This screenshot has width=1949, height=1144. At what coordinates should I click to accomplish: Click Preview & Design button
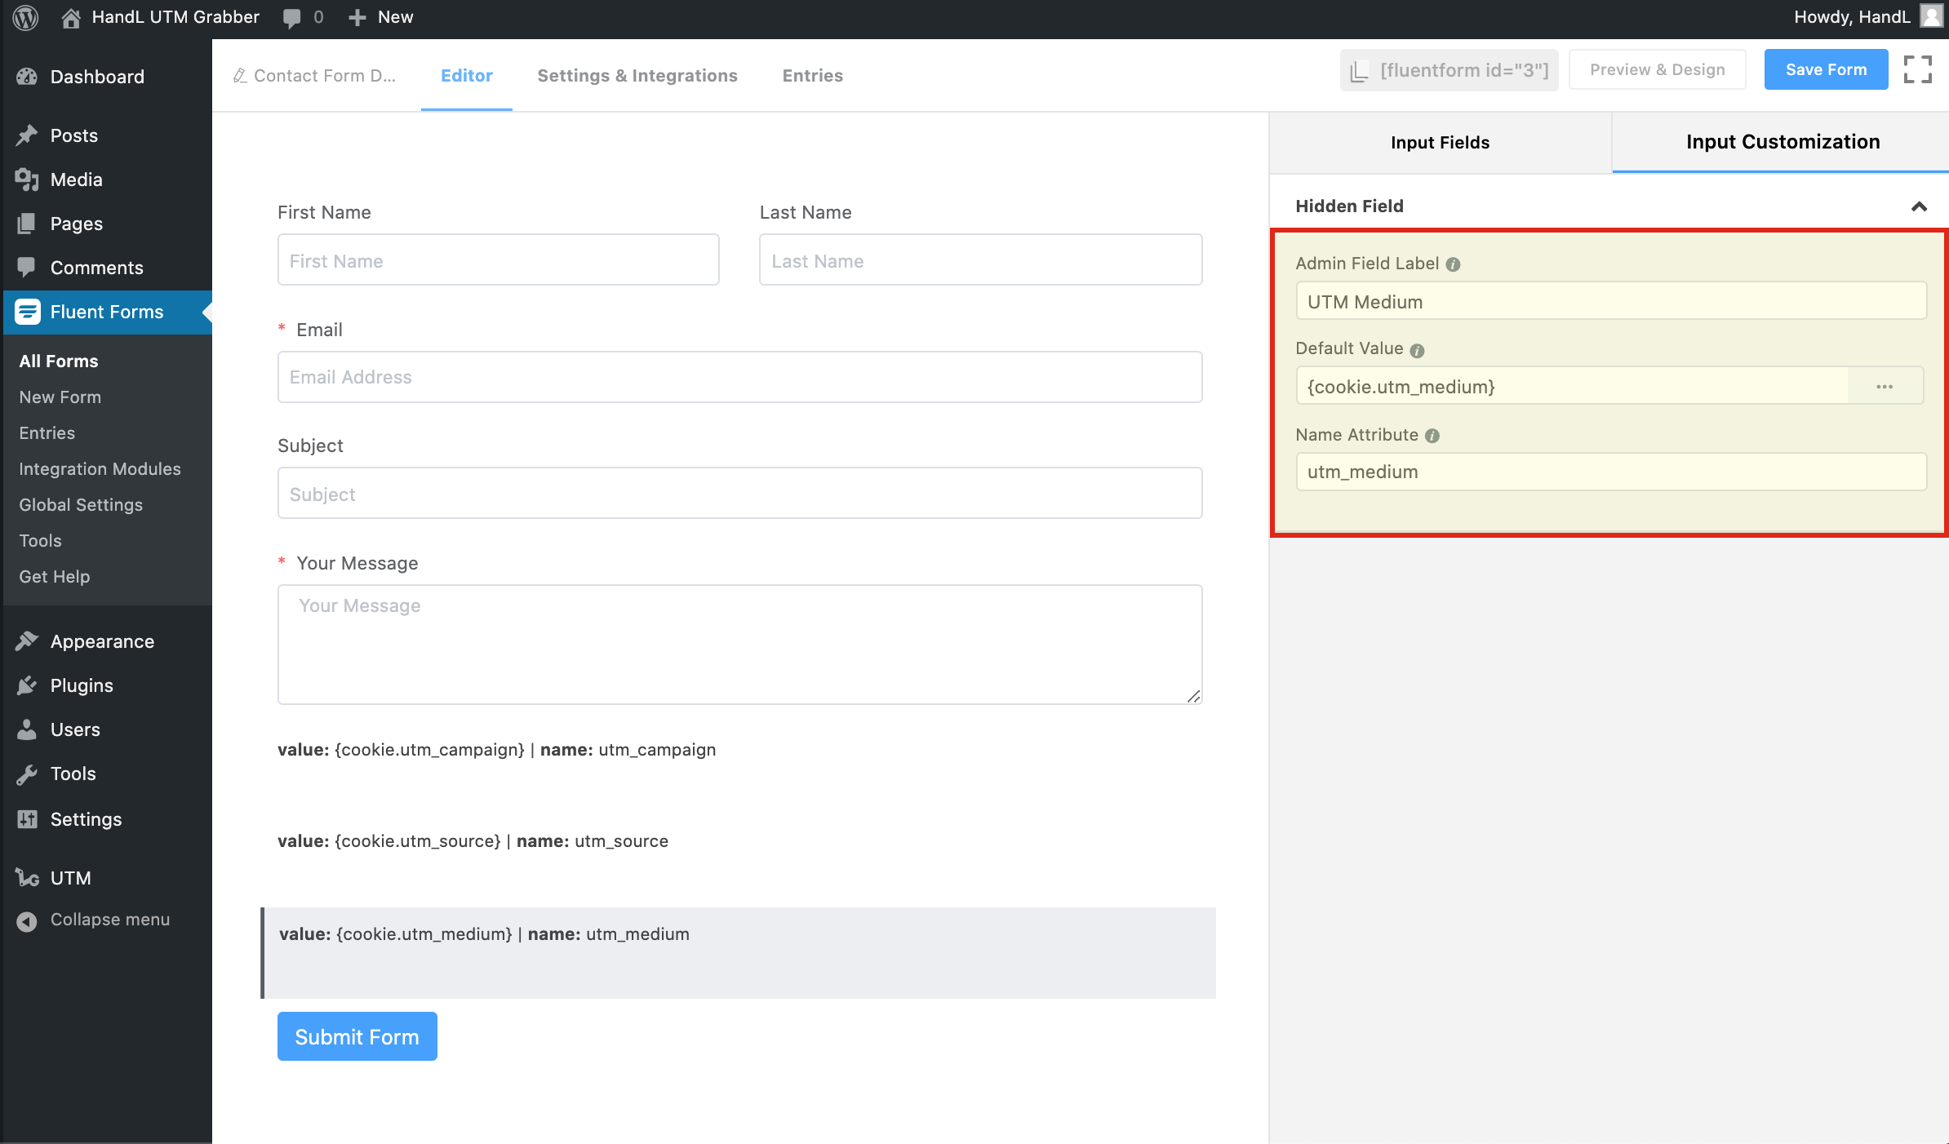click(1657, 69)
